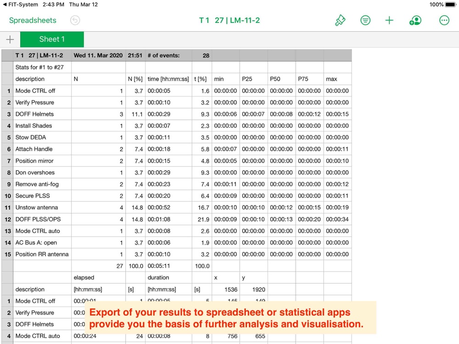The image size is (459, 344).
Task: Select the Sheet 1 tab
Action: (x=52, y=39)
